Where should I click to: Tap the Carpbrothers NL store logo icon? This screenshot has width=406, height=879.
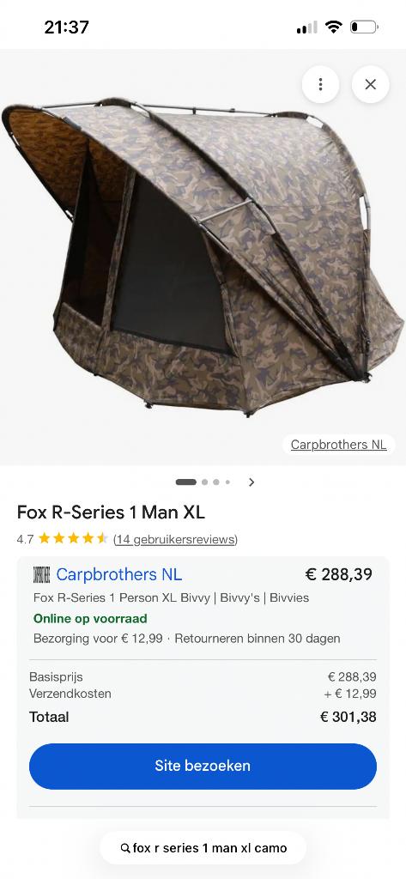(41, 574)
